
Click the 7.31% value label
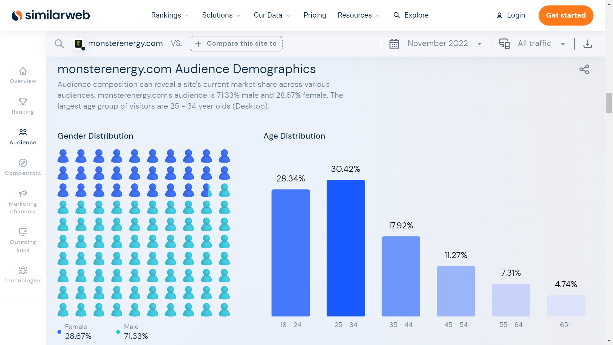pyautogui.click(x=511, y=273)
